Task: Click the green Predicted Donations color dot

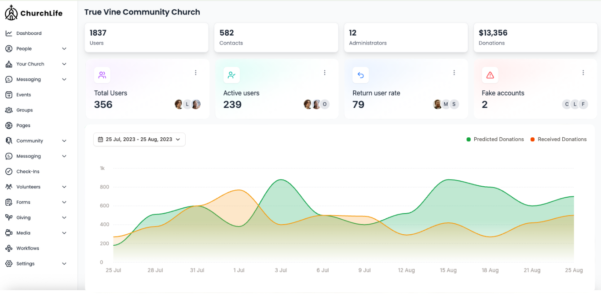Action: pos(469,140)
